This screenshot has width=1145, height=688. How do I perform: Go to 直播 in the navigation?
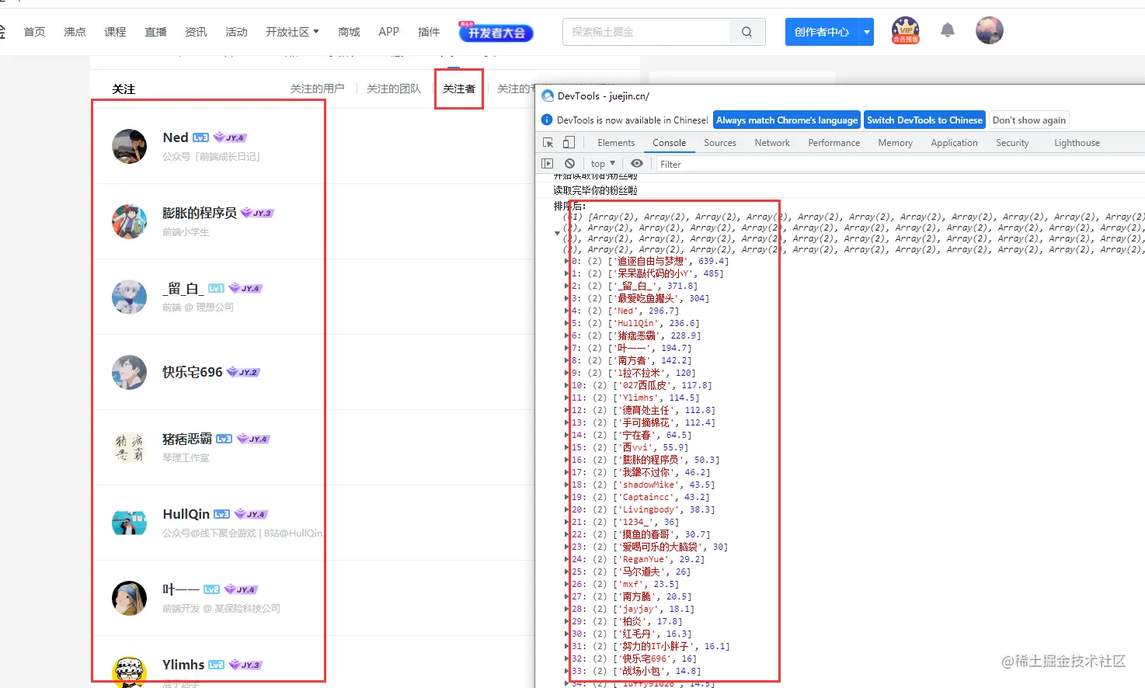coord(155,32)
